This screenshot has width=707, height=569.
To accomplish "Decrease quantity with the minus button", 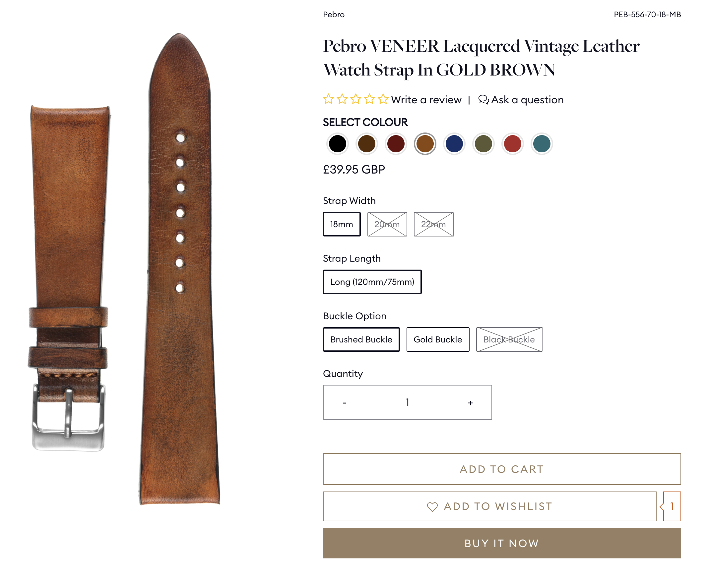I will (x=345, y=403).
